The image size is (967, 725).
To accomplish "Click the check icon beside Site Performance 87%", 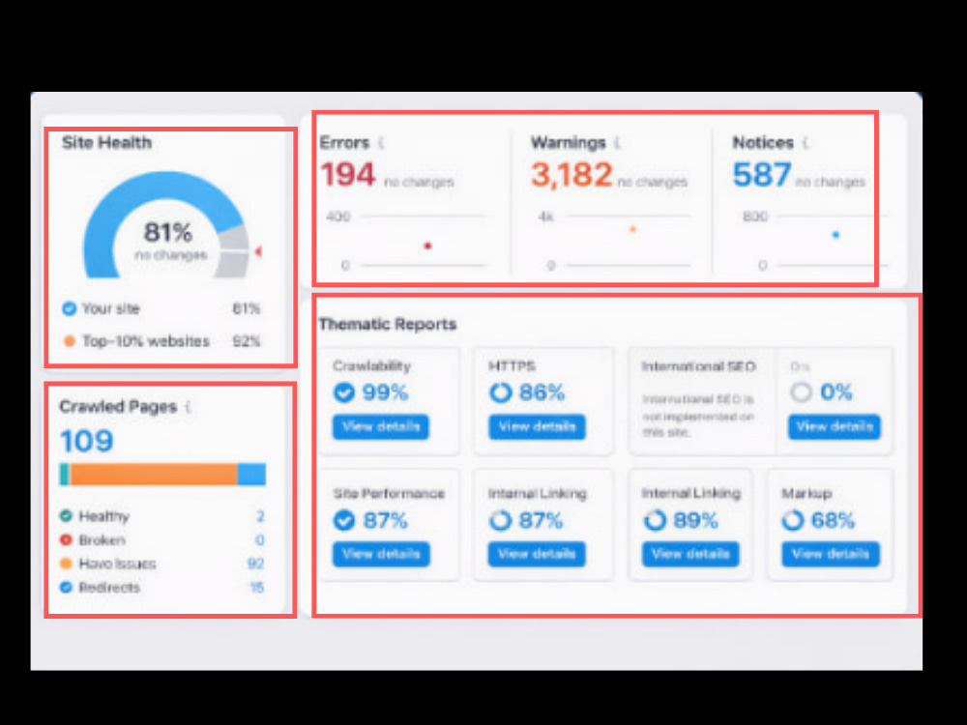I will pos(344,520).
